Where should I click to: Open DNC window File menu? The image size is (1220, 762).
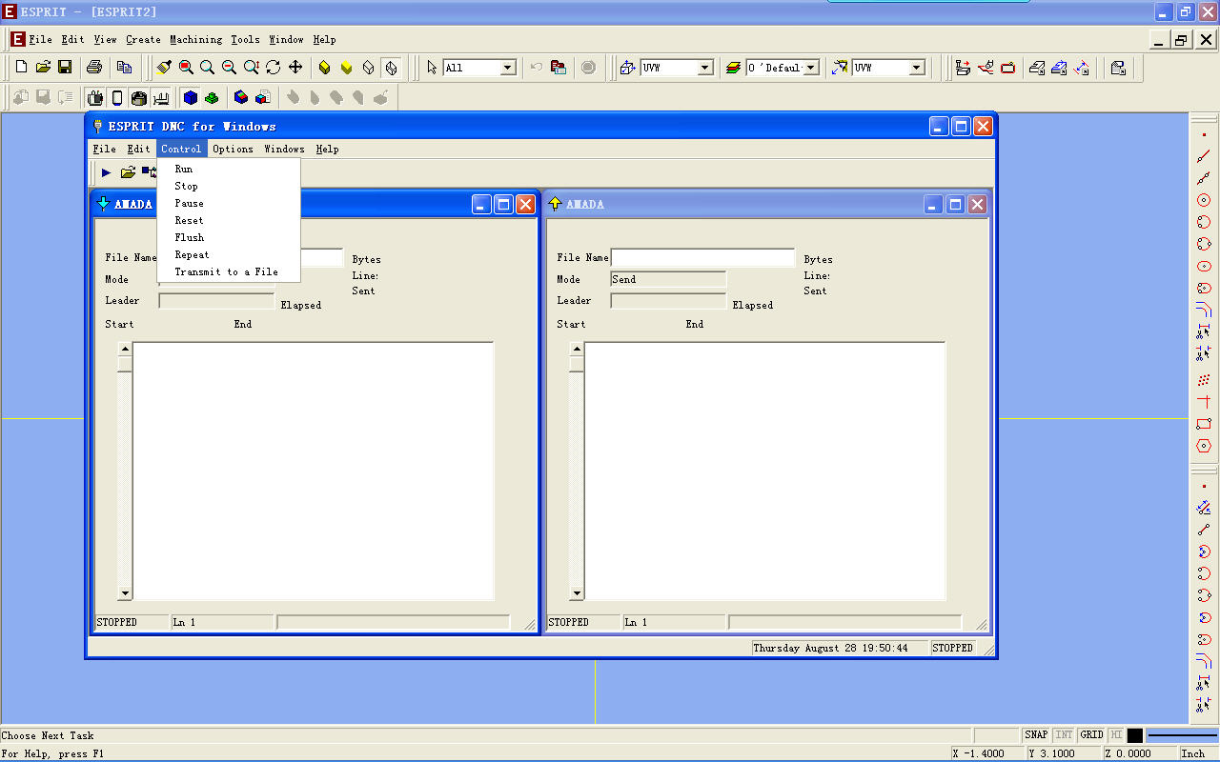pos(104,149)
